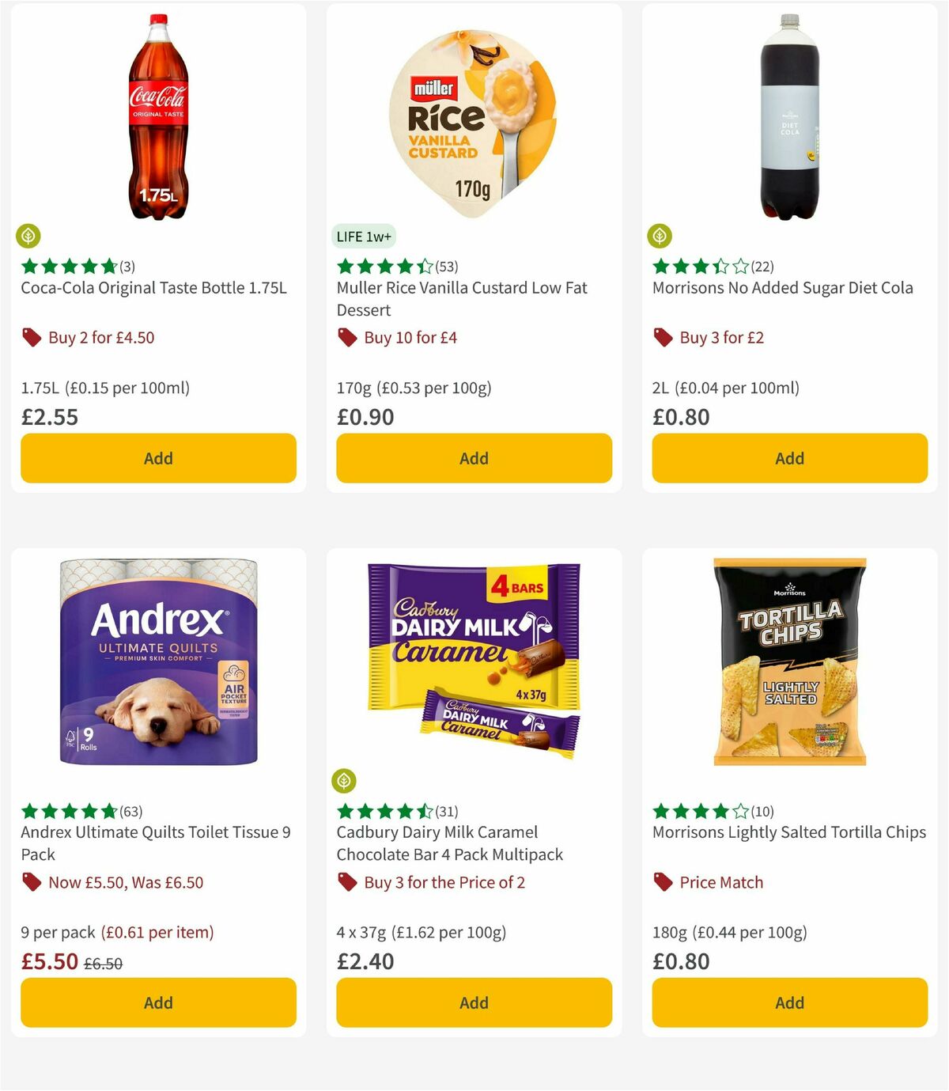The height and width of the screenshot is (1091, 949).
Task: Select the red tag icon beside Price Match
Action: [663, 882]
